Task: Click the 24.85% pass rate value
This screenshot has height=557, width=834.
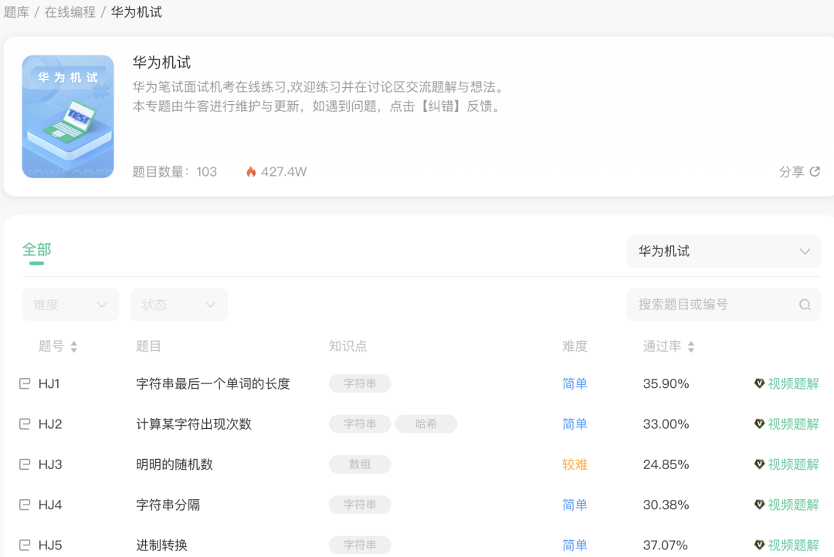Action: [x=666, y=464]
